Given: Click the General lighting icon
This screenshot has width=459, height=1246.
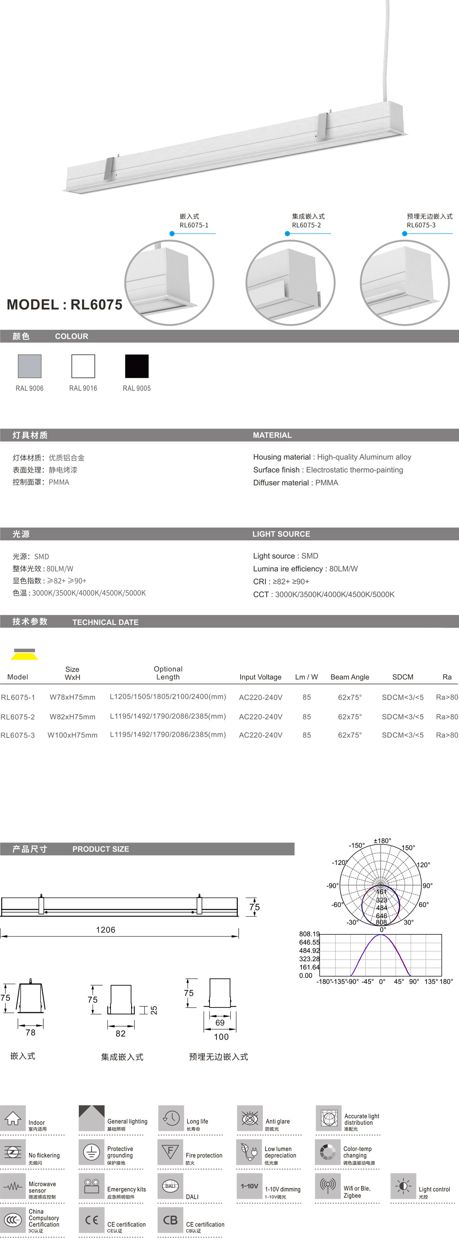Looking at the screenshot, I should tap(91, 1118).
